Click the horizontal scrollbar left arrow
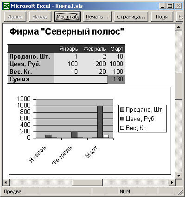The height and width of the screenshot is (197, 185). (x=6, y=183)
